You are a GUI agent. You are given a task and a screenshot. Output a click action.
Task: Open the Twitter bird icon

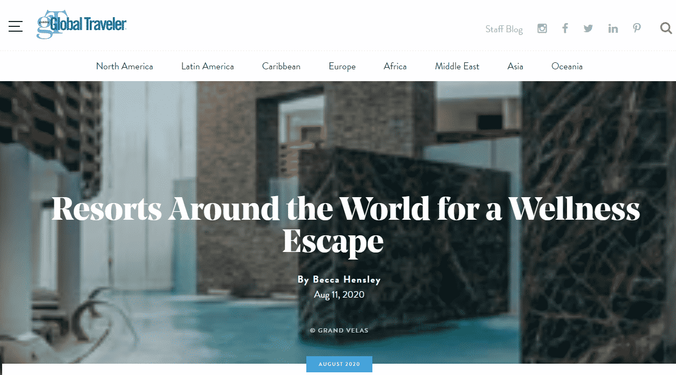588,28
